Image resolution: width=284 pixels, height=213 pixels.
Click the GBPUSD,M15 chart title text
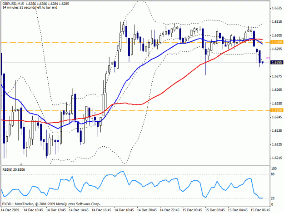pos(13,4)
